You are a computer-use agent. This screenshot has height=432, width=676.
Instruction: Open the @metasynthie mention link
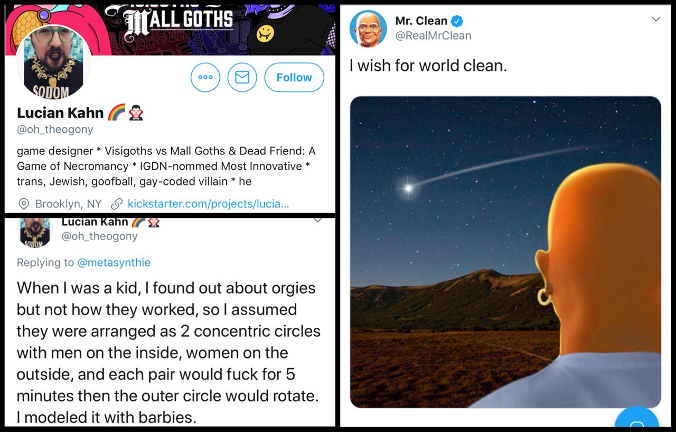114,262
